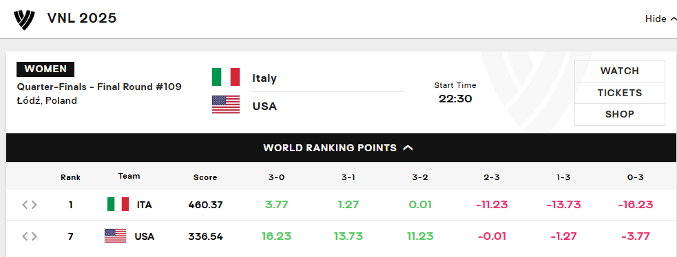This screenshot has height=257, width=677.
Task: Open the USA team name link
Action: tap(264, 107)
